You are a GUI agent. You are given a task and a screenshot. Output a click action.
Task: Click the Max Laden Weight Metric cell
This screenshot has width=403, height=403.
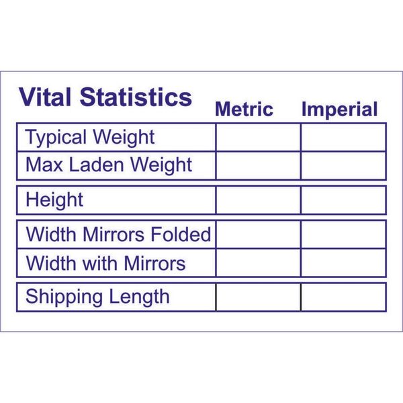258,165
